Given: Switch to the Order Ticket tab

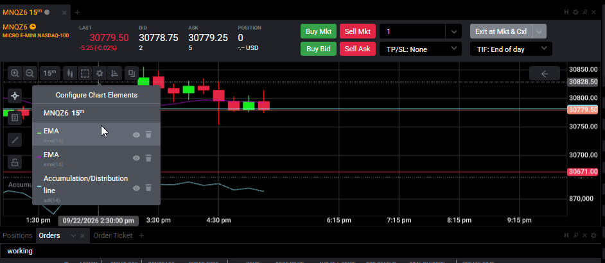Looking at the screenshot, I should pos(112,235).
